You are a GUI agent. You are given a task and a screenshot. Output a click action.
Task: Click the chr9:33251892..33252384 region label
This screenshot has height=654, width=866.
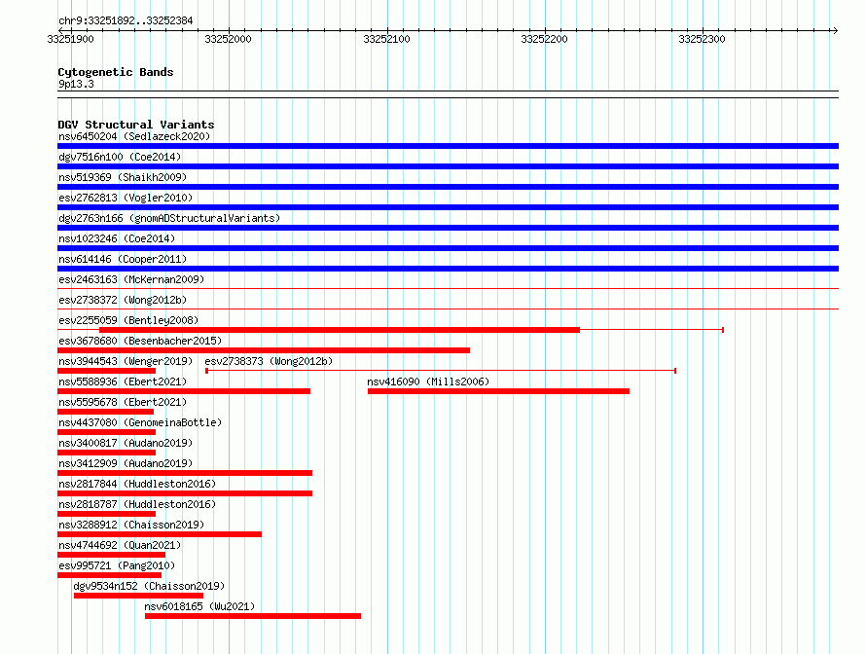click(126, 20)
